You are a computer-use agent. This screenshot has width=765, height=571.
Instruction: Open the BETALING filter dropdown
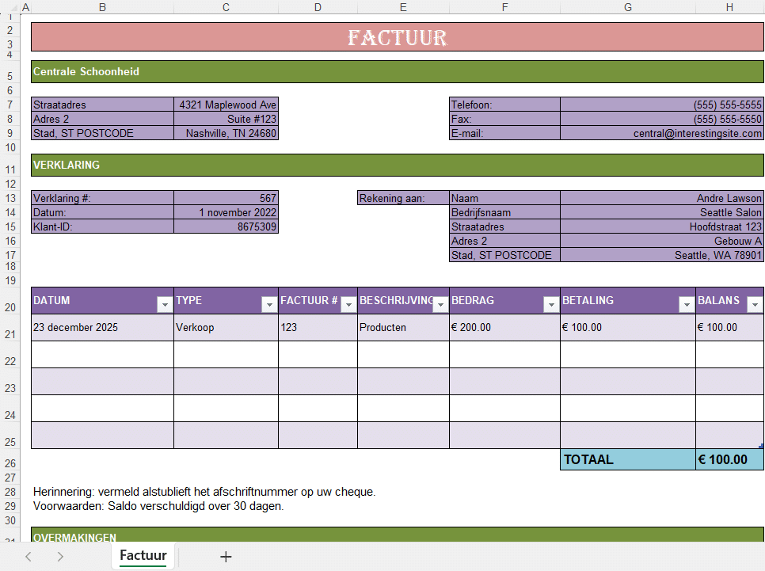pyautogui.click(x=686, y=303)
